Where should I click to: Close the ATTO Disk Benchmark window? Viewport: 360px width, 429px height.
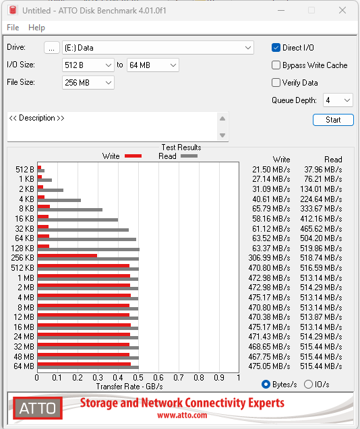pos(342,10)
